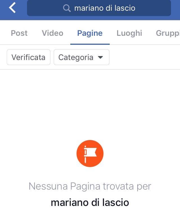Image resolution: width=180 pixels, height=220 pixels.
Task: Click the Categoria label text
Action: click(x=76, y=57)
